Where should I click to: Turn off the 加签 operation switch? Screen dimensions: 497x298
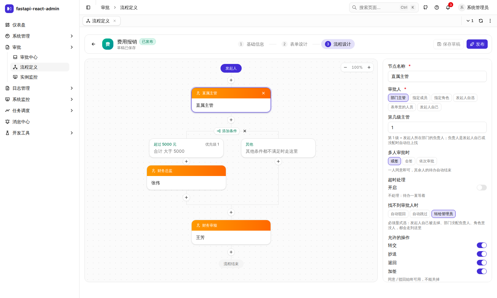pyautogui.click(x=482, y=271)
